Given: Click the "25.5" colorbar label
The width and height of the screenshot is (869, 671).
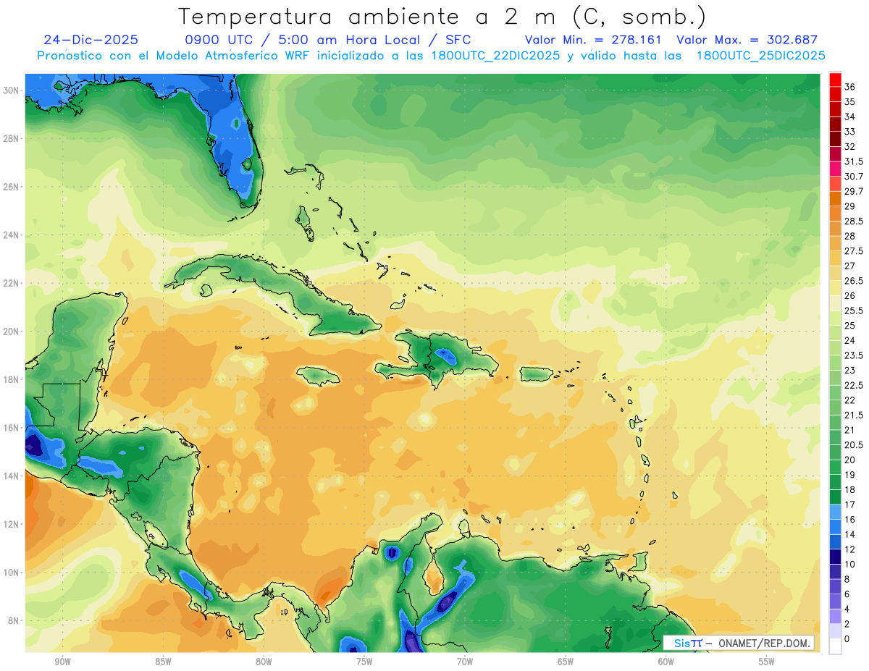Looking at the screenshot, I should click(x=854, y=311).
